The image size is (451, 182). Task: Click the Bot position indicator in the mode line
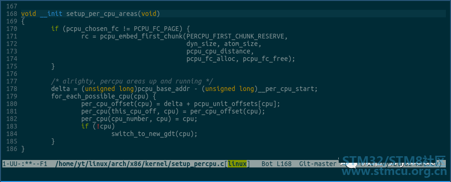(267, 164)
